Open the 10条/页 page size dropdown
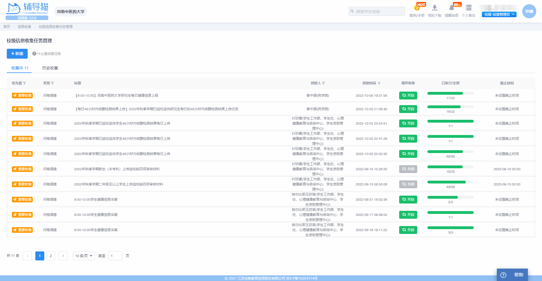 pyautogui.click(x=83, y=256)
